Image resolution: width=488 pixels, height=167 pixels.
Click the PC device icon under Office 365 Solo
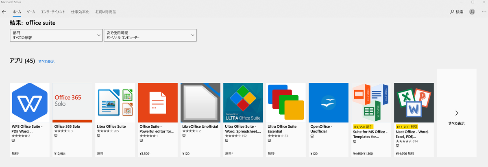pos(56,136)
